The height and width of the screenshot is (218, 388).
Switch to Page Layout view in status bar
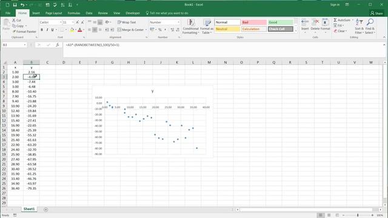[x=329, y=216]
